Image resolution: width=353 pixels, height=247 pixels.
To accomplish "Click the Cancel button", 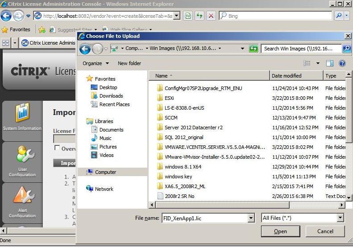I will click(x=325, y=231).
